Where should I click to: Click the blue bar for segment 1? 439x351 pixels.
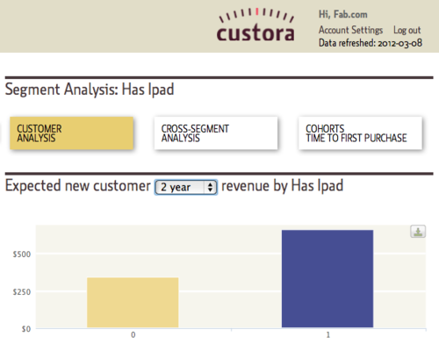click(x=327, y=279)
